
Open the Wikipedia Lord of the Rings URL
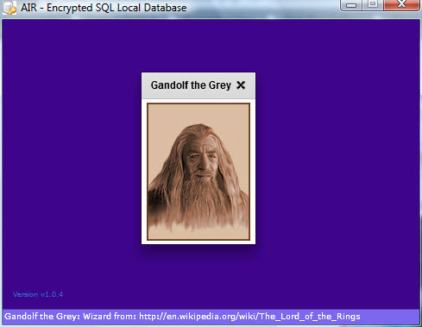click(249, 317)
